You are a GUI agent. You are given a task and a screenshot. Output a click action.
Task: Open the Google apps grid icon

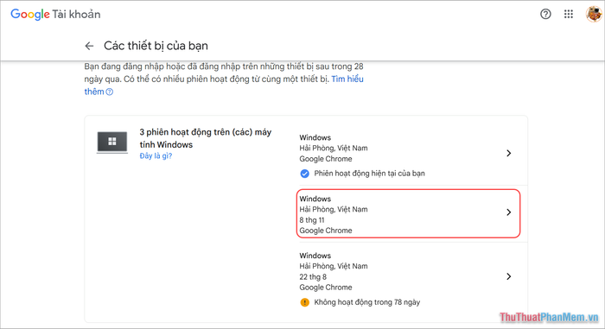tap(569, 15)
